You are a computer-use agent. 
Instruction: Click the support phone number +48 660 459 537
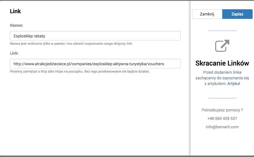coord(222,118)
